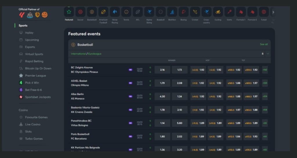The width and height of the screenshot is (297, 158).
Task: Open Sports in the sidebar
Action: pos(23,25)
